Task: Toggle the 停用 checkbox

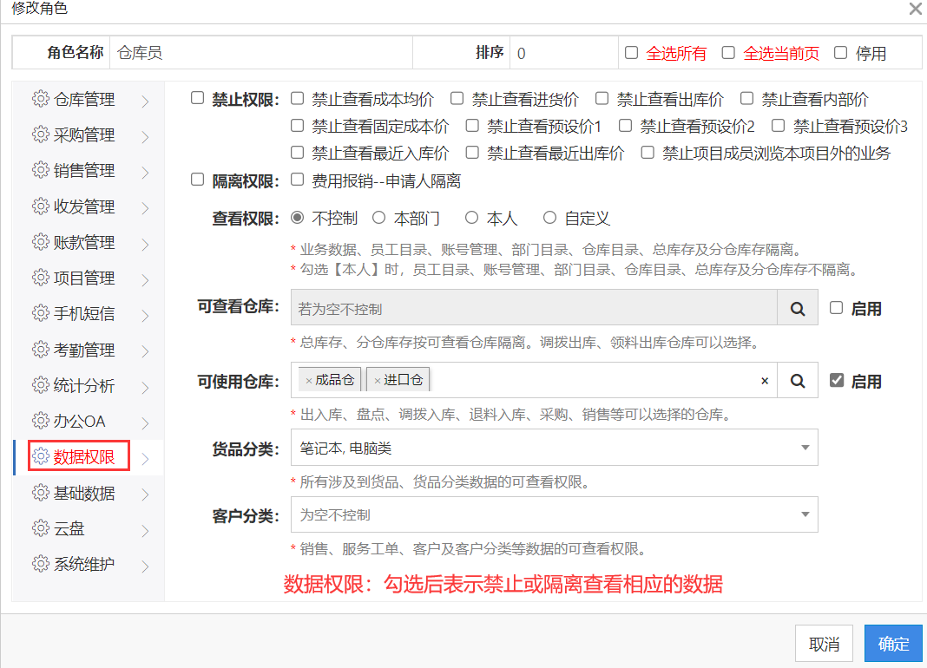Action: [x=841, y=53]
